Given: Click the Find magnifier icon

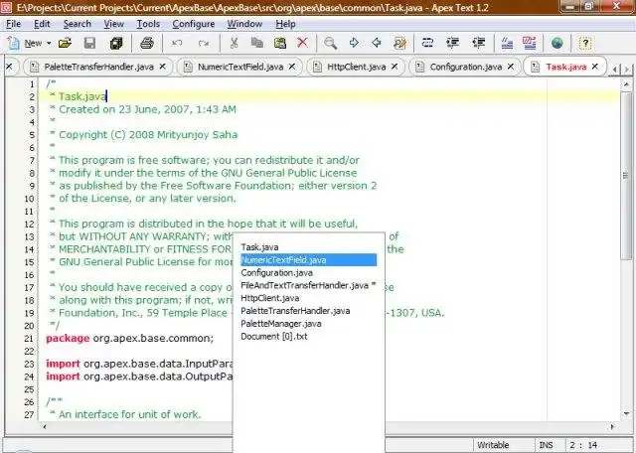Looking at the screenshot, I should click(x=331, y=43).
